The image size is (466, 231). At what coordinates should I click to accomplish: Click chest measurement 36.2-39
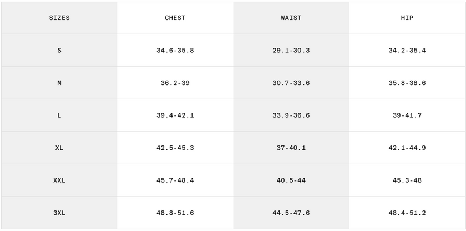tap(175, 83)
